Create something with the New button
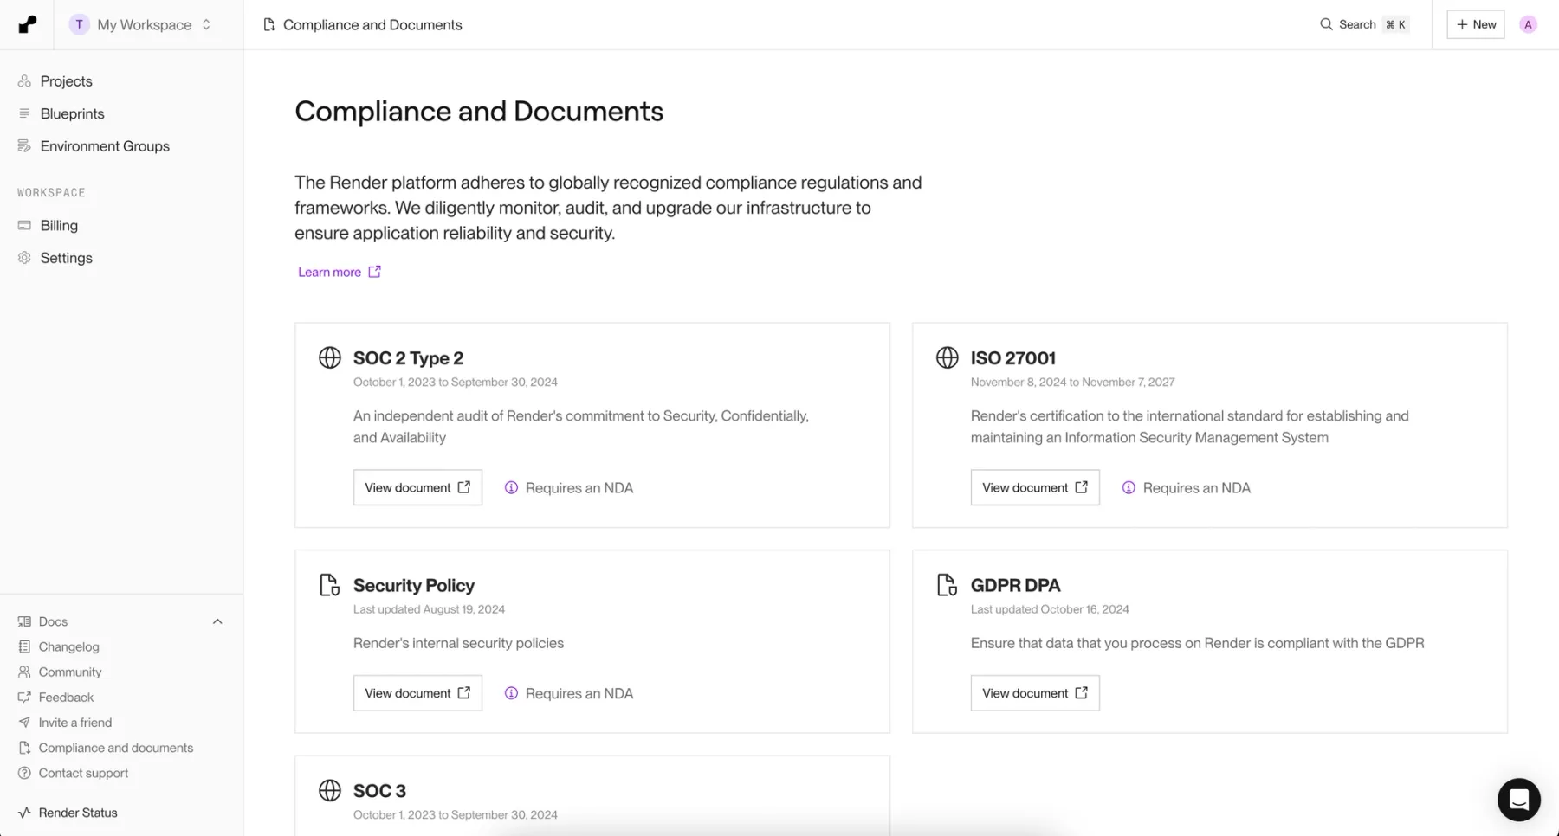 click(1475, 24)
